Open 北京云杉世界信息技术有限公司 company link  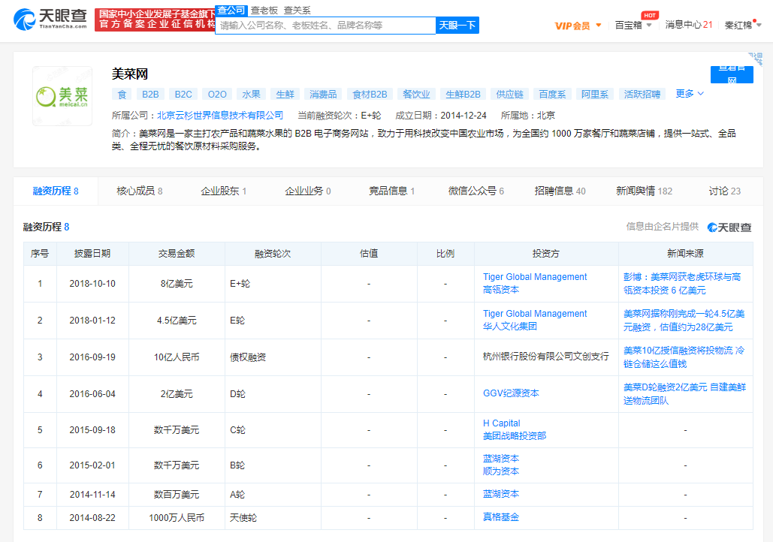tap(220, 116)
